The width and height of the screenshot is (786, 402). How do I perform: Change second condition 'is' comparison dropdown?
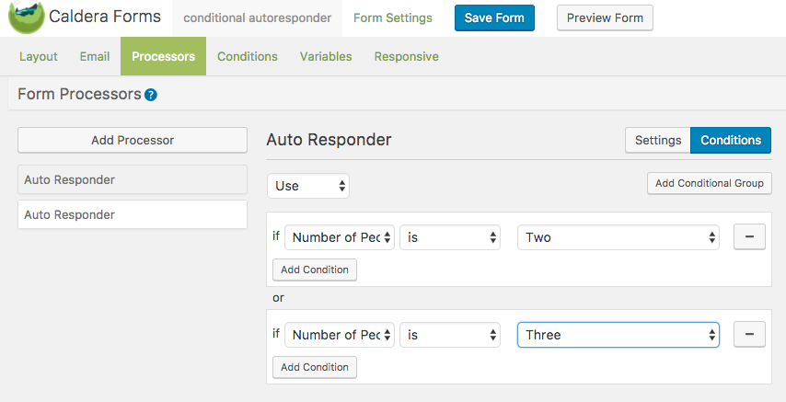point(450,335)
